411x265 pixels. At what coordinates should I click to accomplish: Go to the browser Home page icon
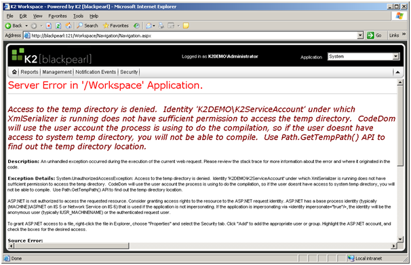(68, 25)
